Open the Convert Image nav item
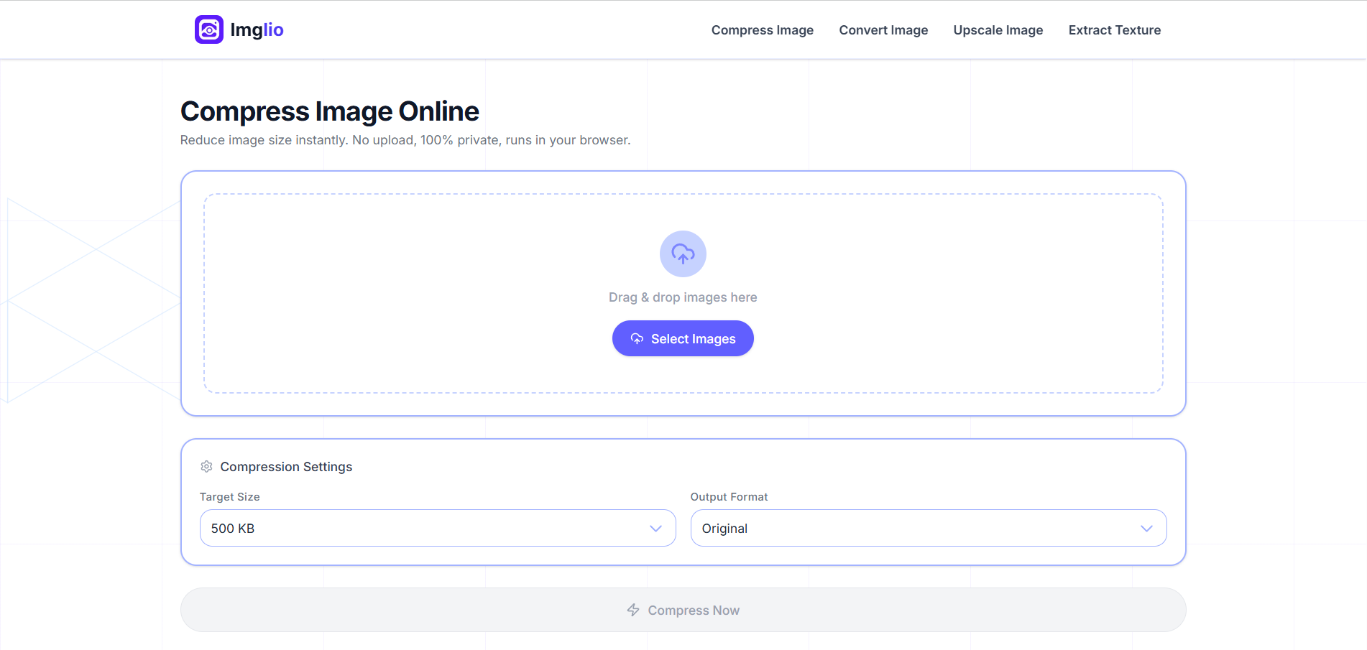Screen dimensions: 1367x650 [x=883, y=30]
